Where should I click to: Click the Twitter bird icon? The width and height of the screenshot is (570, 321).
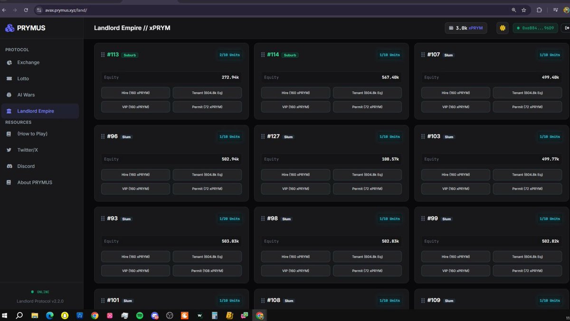tap(9, 150)
